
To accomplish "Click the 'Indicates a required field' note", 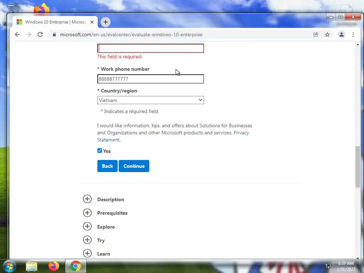I will [x=129, y=111].
